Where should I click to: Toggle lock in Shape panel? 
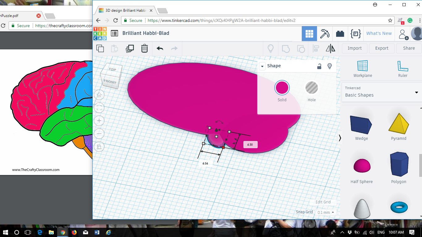tap(319, 66)
